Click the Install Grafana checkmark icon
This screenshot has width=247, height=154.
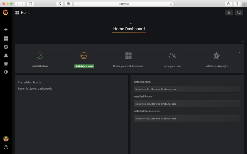[40, 56]
